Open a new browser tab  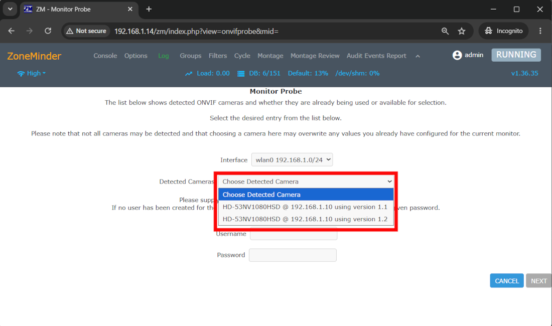click(x=149, y=9)
